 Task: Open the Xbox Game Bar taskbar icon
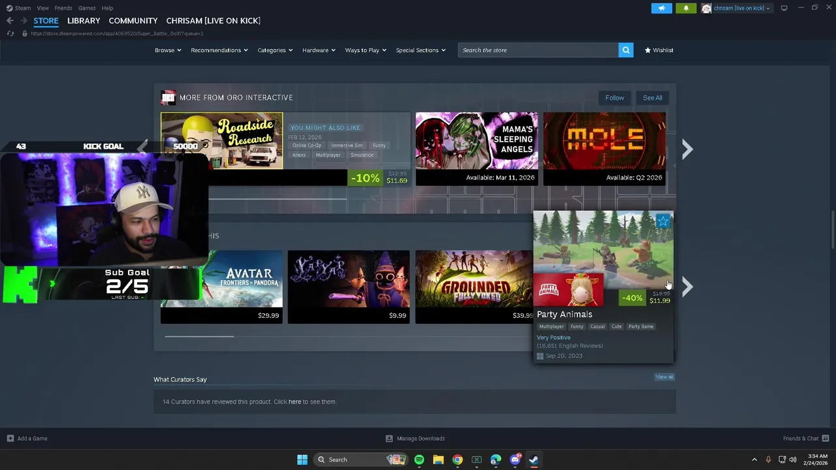click(x=477, y=460)
